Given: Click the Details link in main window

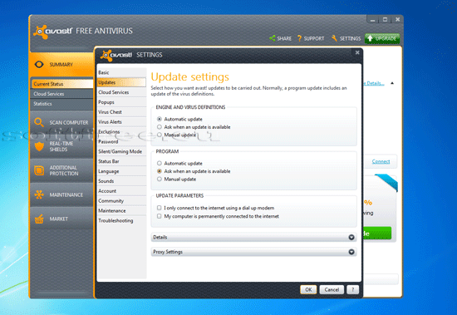Looking at the screenshot, I should click(374, 83).
